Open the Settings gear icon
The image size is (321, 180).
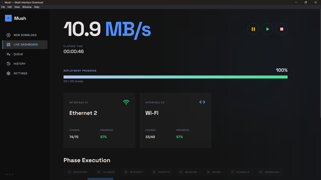click(9, 73)
